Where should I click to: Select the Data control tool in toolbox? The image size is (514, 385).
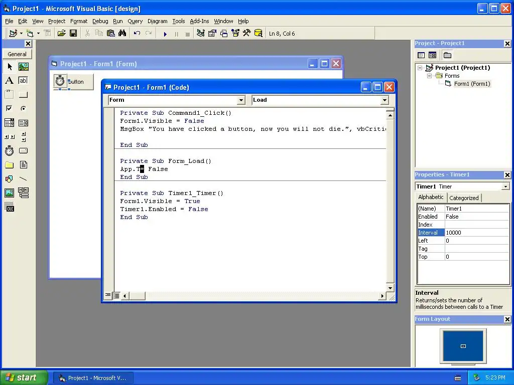tap(23, 193)
